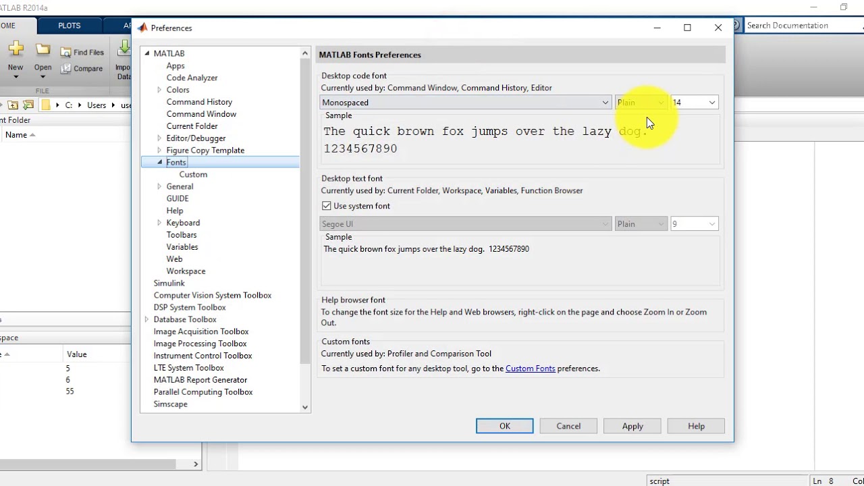Click the Compare tool in MATLAB toolstrip

[82, 68]
